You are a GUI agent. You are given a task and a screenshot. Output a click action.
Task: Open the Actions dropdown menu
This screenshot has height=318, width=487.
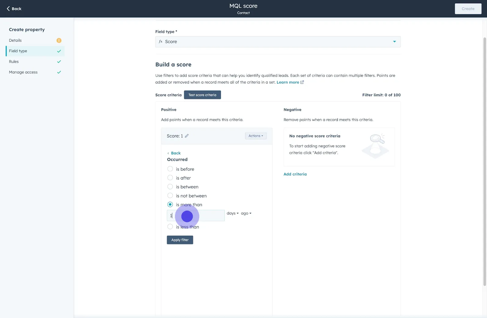click(256, 136)
